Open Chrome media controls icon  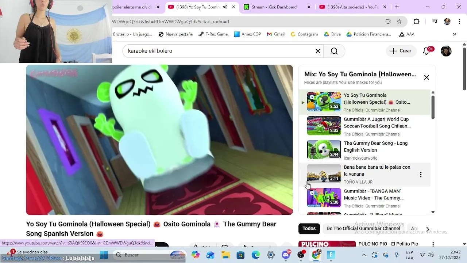(435, 22)
